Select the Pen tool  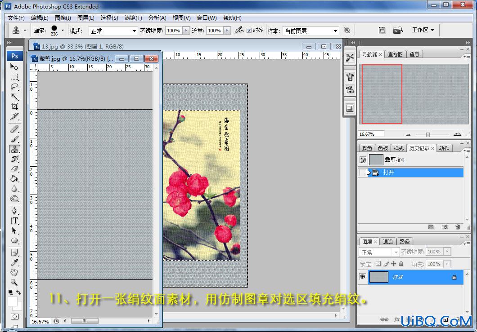tap(14, 211)
